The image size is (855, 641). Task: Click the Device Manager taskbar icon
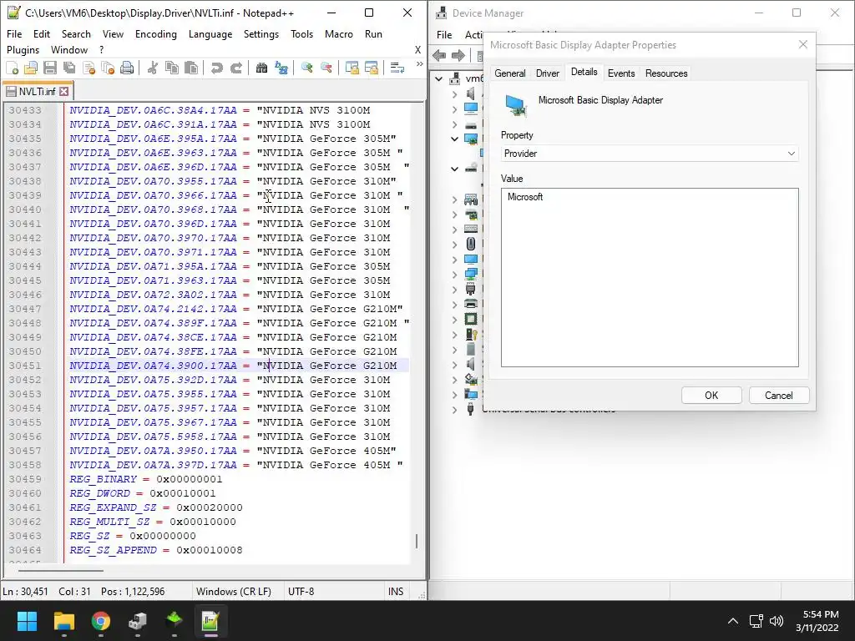[138, 621]
